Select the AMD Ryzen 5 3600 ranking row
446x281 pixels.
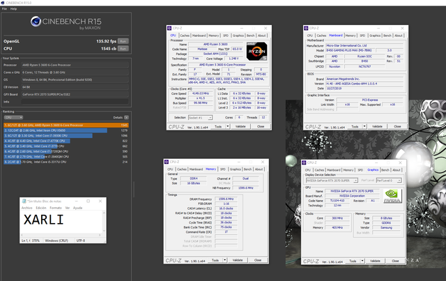pyautogui.click(x=66, y=125)
